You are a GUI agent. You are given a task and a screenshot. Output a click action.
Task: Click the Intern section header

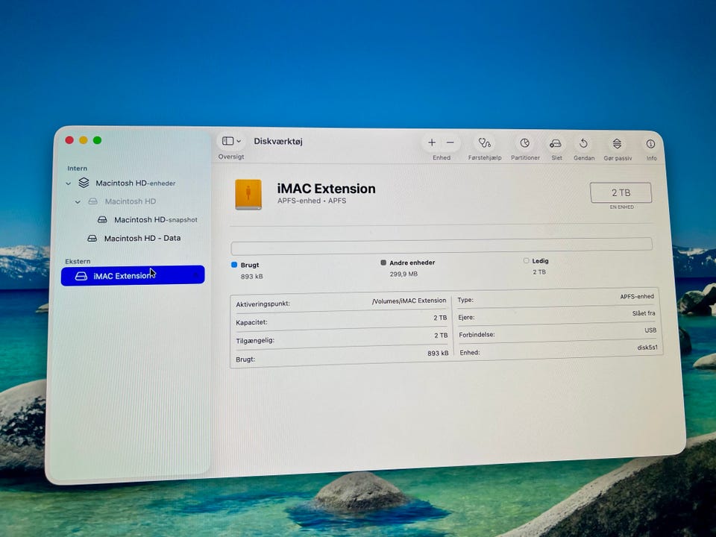pyautogui.click(x=77, y=169)
